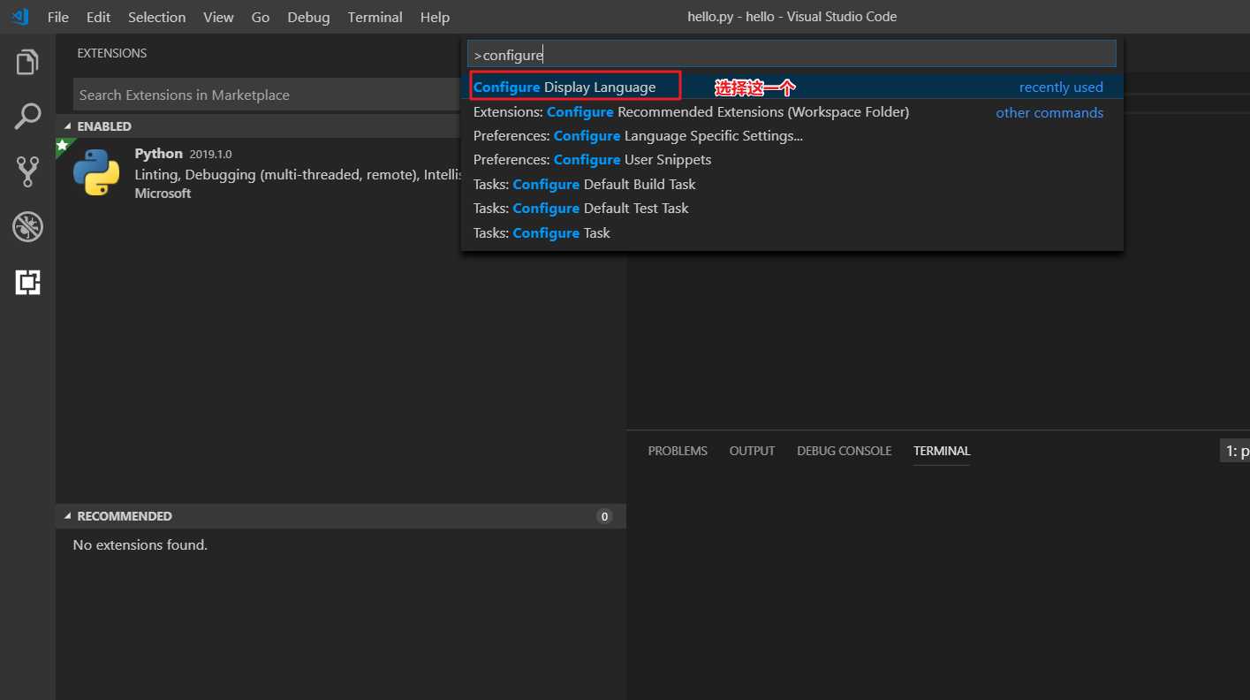This screenshot has height=700, width=1250.
Task: Select Configure User Snippets command
Action: (x=792, y=160)
